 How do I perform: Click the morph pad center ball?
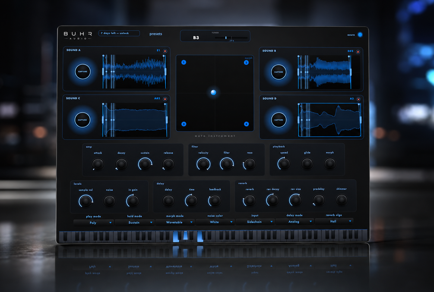[213, 92]
